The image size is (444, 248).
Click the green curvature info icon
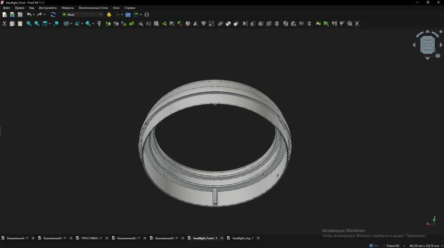pos(326,24)
